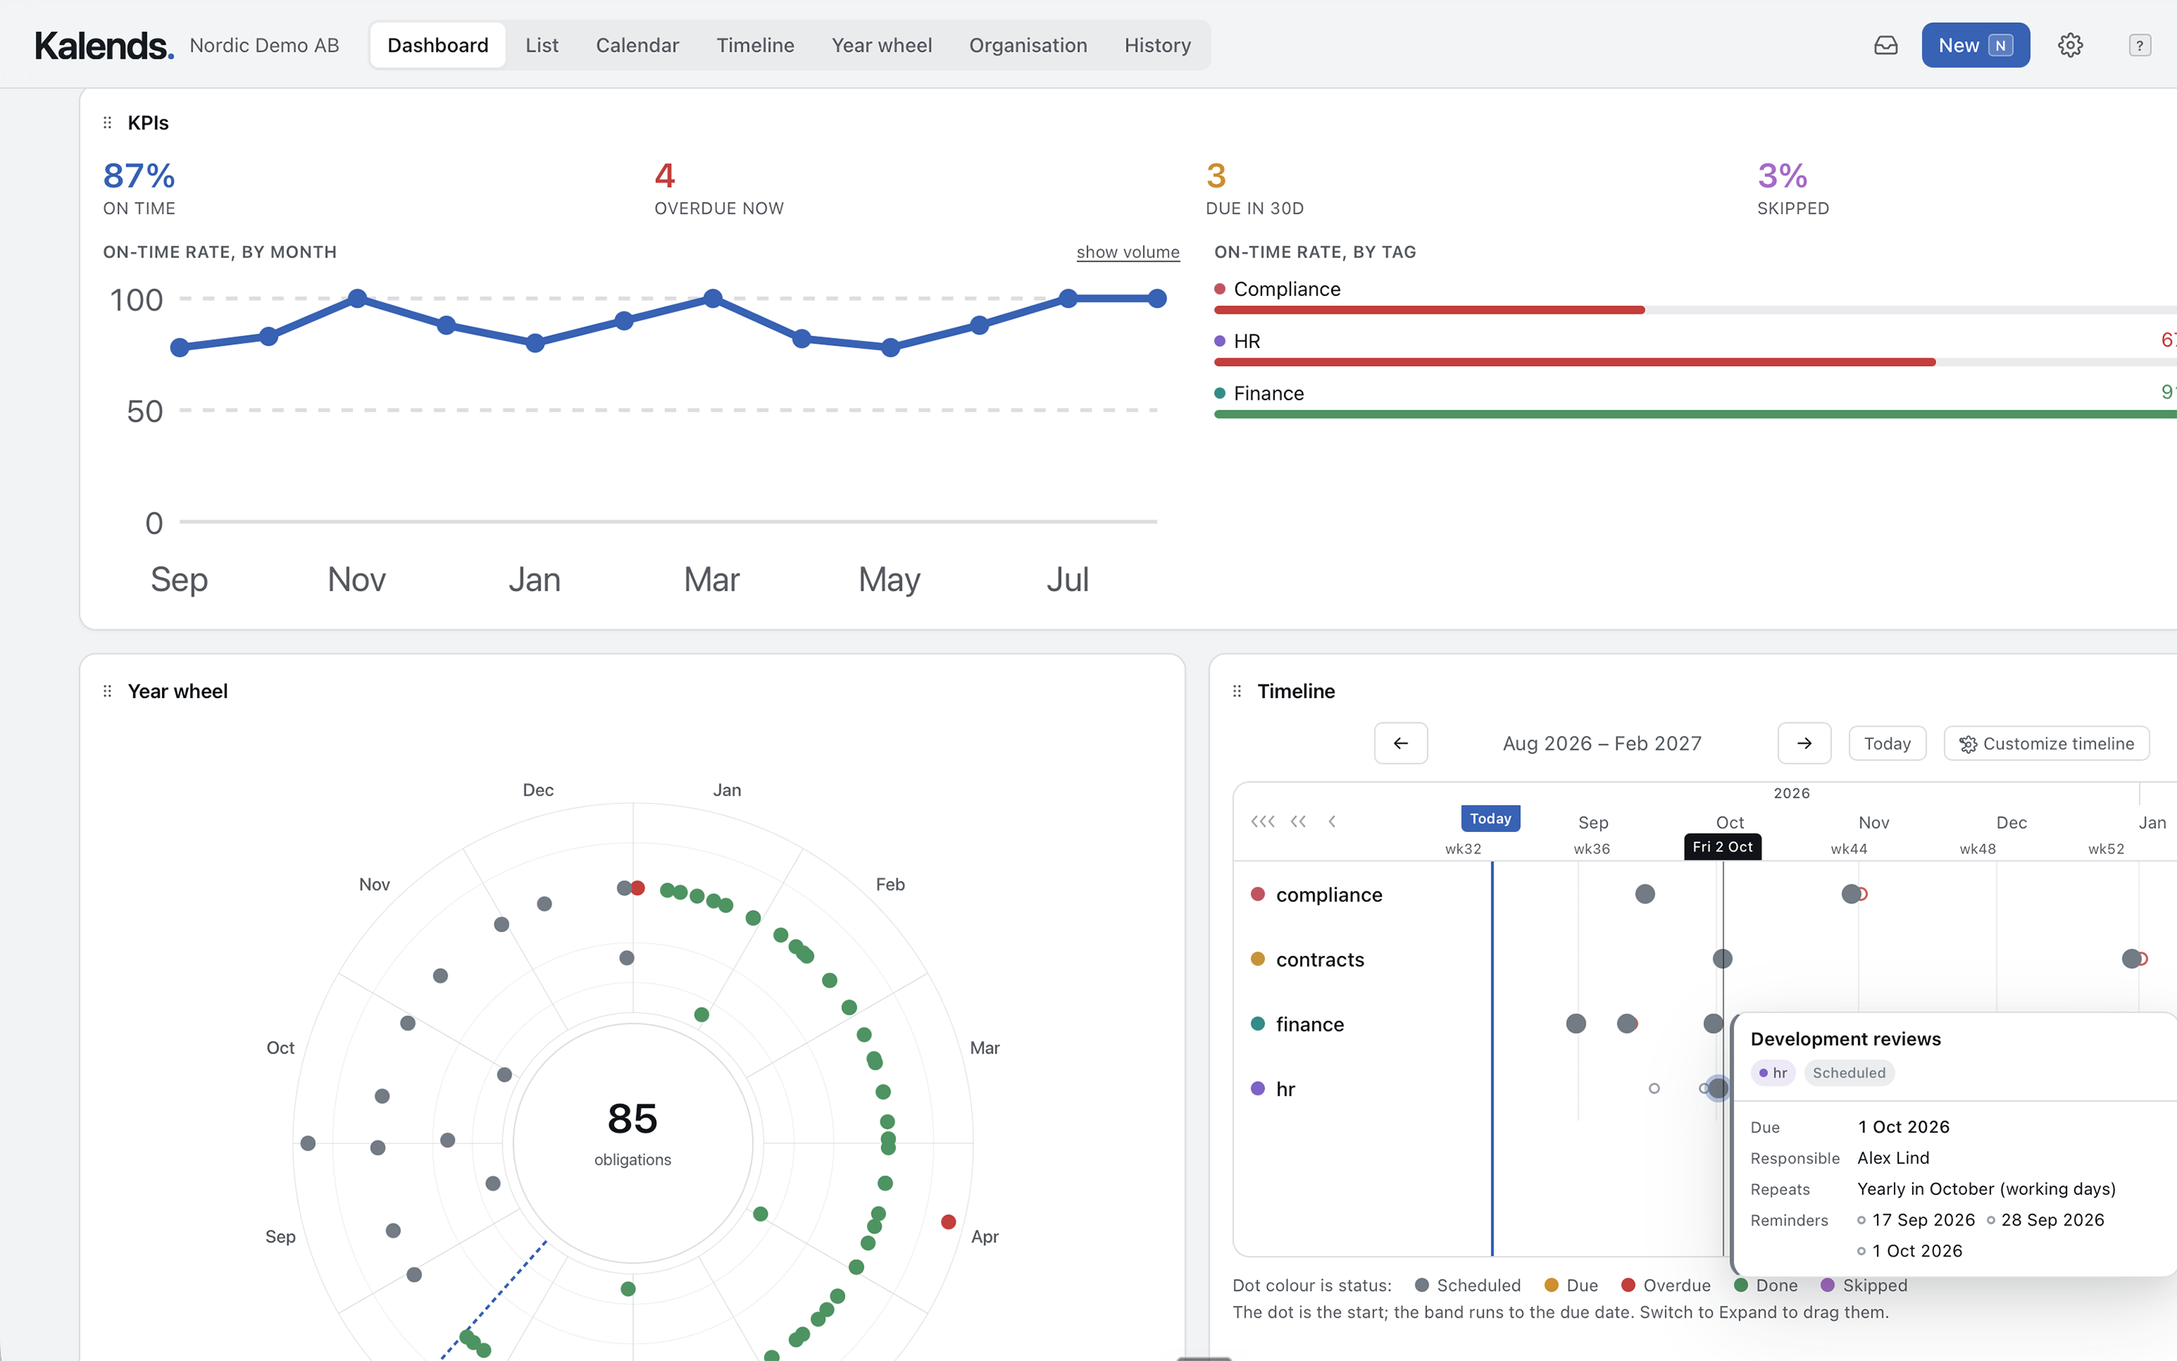Click the Development reviews popup title
2177x1361 pixels.
click(1846, 1039)
